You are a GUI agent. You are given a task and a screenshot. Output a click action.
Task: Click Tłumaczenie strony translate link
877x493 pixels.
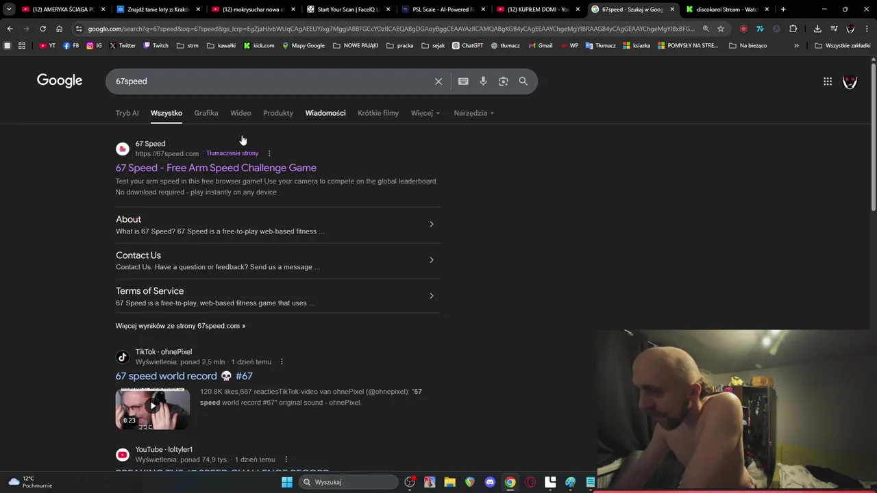tap(232, 153)
